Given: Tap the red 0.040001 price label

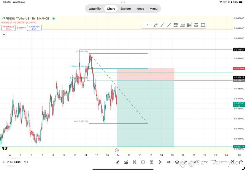Looking at the screenshot, I should tap(239, 69).
